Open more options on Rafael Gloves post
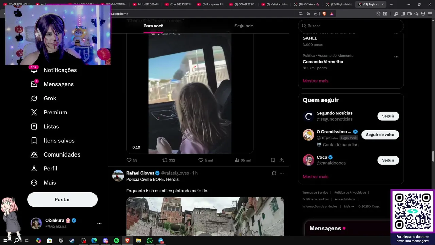The height and width of the screenshot is (245, 435). pos(282,173)
